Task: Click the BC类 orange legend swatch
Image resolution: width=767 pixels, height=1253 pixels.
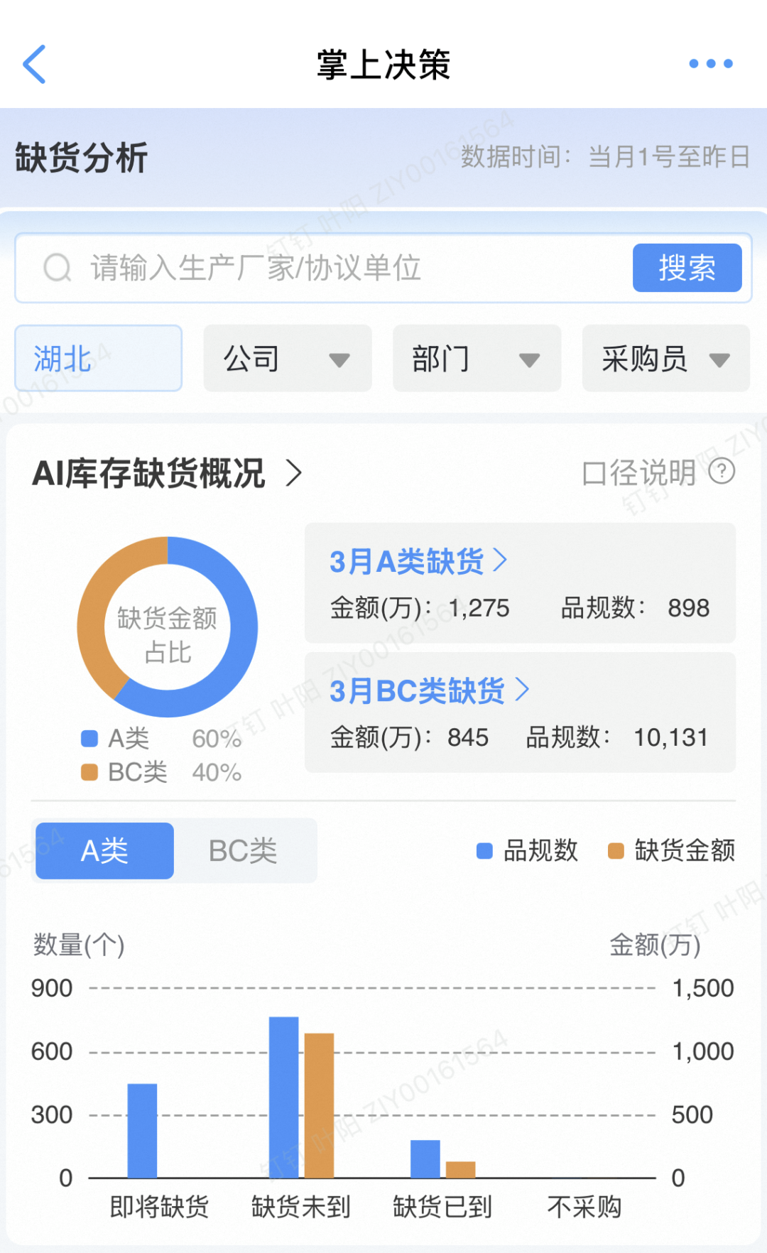Action: pos(89,772)
